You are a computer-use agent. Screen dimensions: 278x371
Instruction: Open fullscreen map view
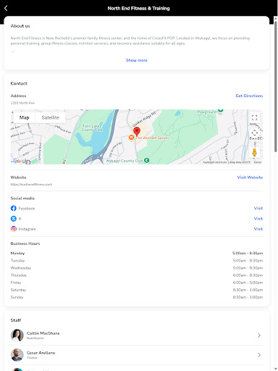point(254,117)
